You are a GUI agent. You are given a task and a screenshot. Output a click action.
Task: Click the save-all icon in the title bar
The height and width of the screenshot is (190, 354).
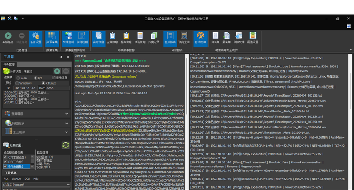(x=16, y=19)
